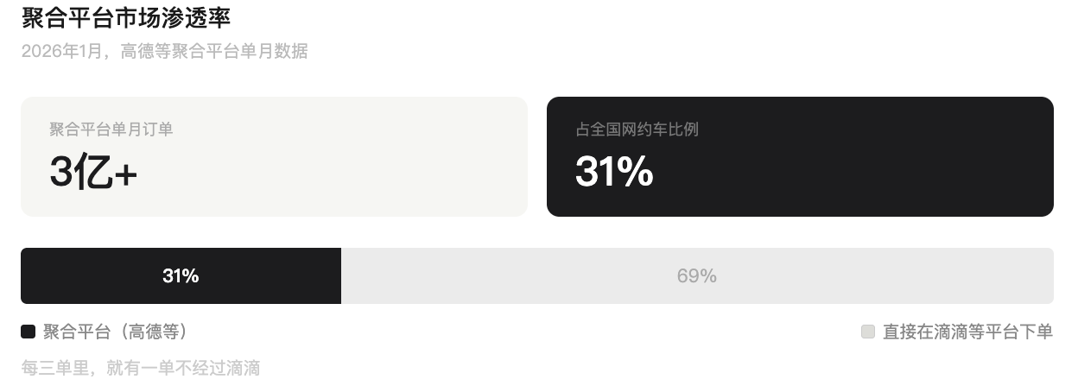Click the 直接在滴滴等平台下单 legend label

pyautogui.click(x=967, y=332)
